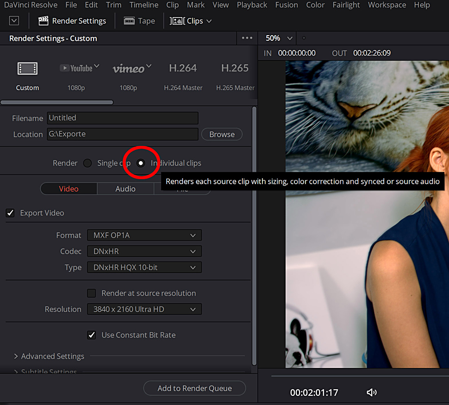Disable Use Constant Bit Rate
The width and height of the screenshot is (449, 405).
tap(92, 335)
